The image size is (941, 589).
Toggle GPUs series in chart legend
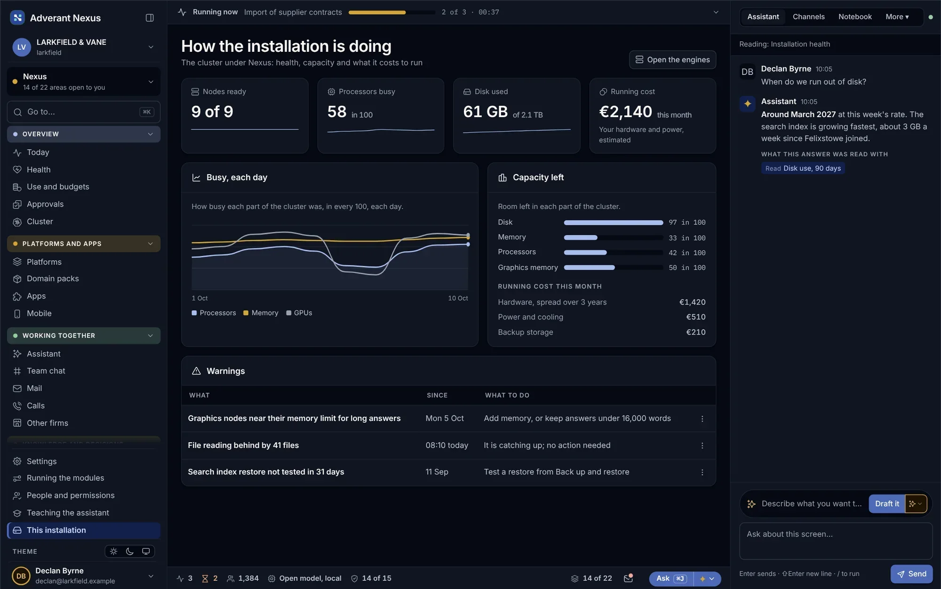coord(299,313)
